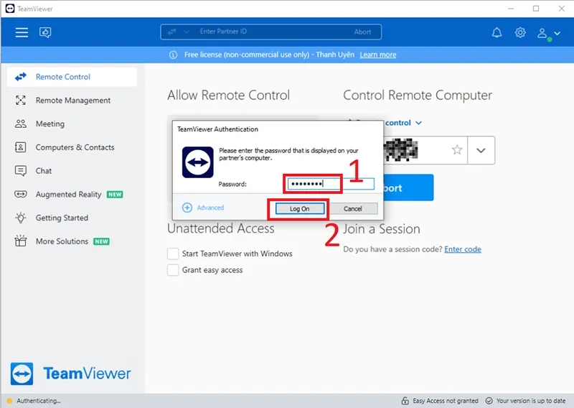The width and height of the screenshot is (574, 408).
Task: Click the 'Join a Session' heading
Action: click(x=382, y=229)
